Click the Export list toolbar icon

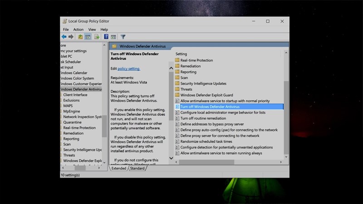97,37
